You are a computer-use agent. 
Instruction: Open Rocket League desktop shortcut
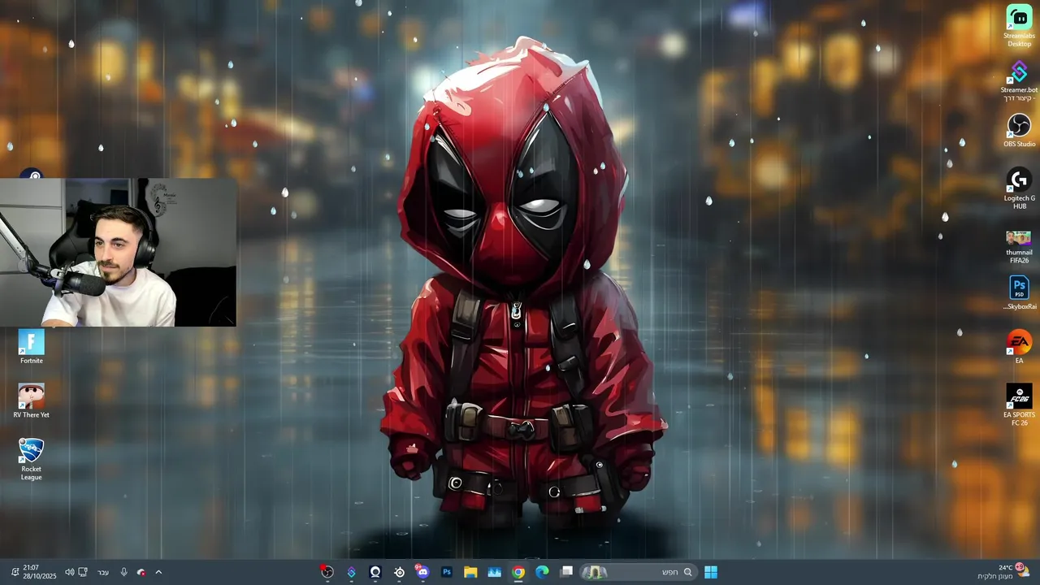pyautogui.click(x=31, y=460)
